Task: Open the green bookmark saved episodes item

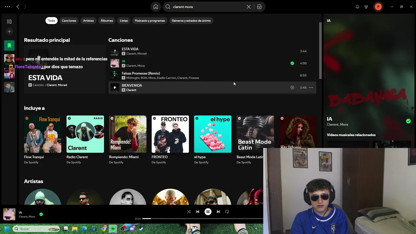Action: pos(9,45)
